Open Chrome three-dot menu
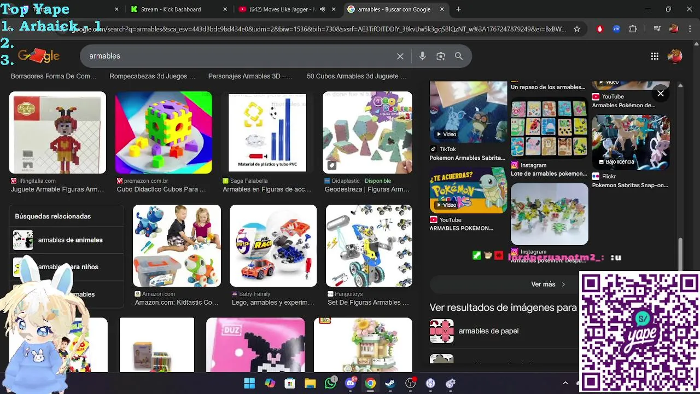Image resolution: width=700 pixels, height=394 pixels. 689,29
